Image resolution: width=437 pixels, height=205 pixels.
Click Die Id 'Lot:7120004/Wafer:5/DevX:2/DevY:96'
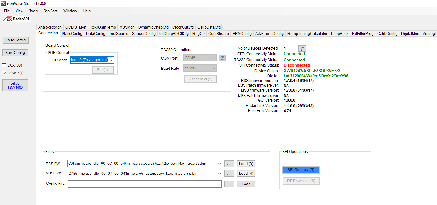(316, 76)
